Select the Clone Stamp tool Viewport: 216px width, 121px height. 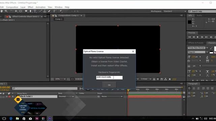45,11
